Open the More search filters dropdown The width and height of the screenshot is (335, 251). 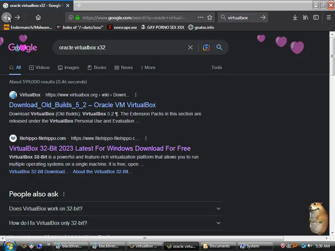click(x=148, y=67)
